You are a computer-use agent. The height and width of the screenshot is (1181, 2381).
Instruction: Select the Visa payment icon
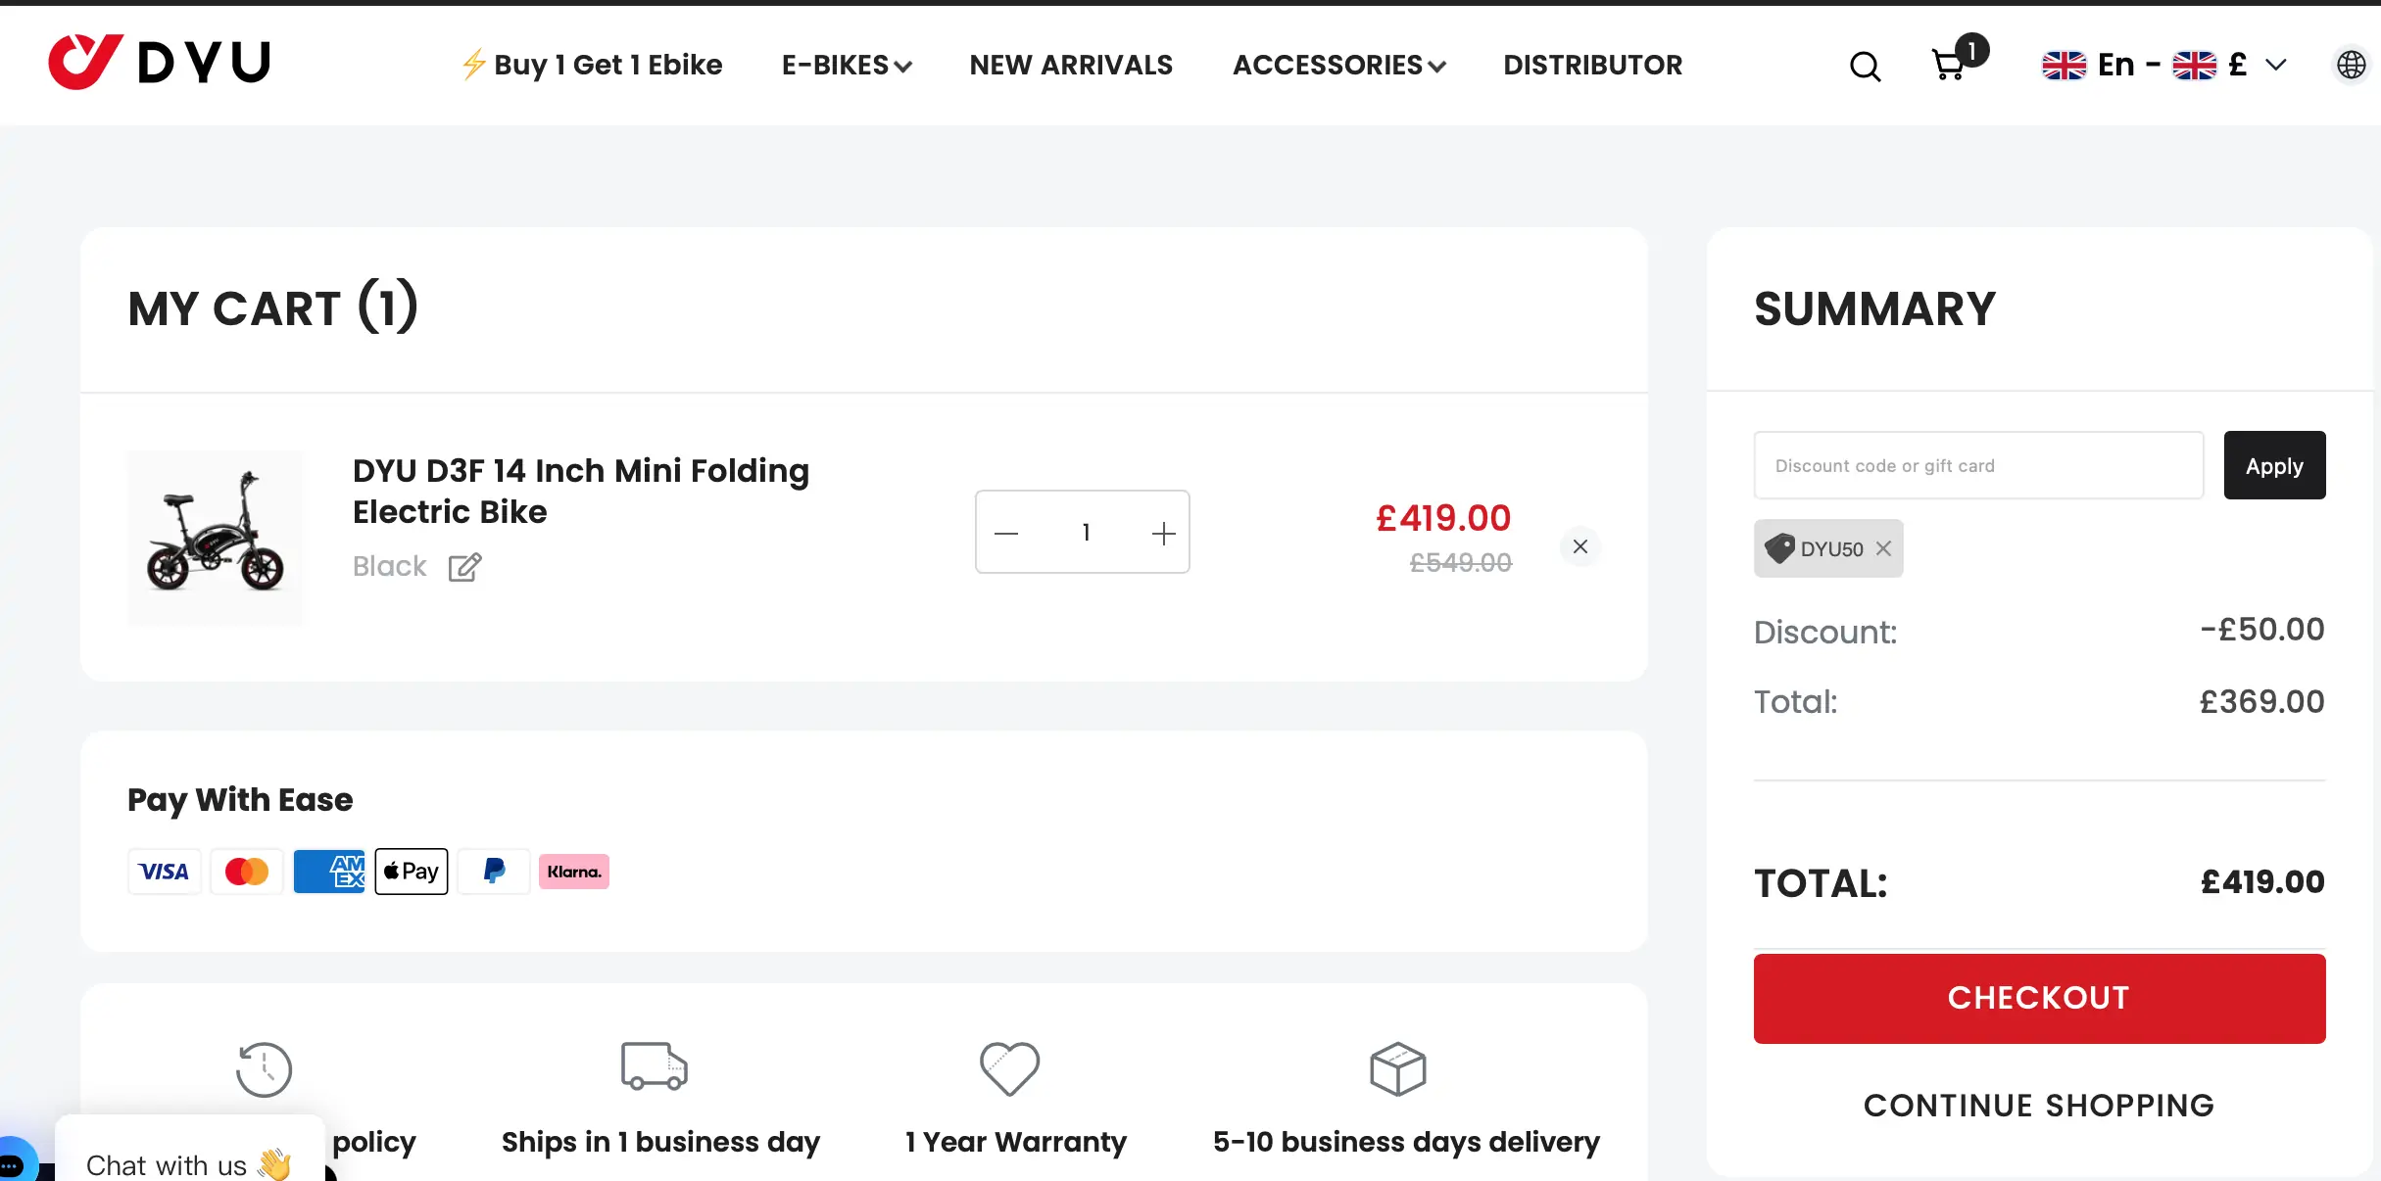[164, 871]
